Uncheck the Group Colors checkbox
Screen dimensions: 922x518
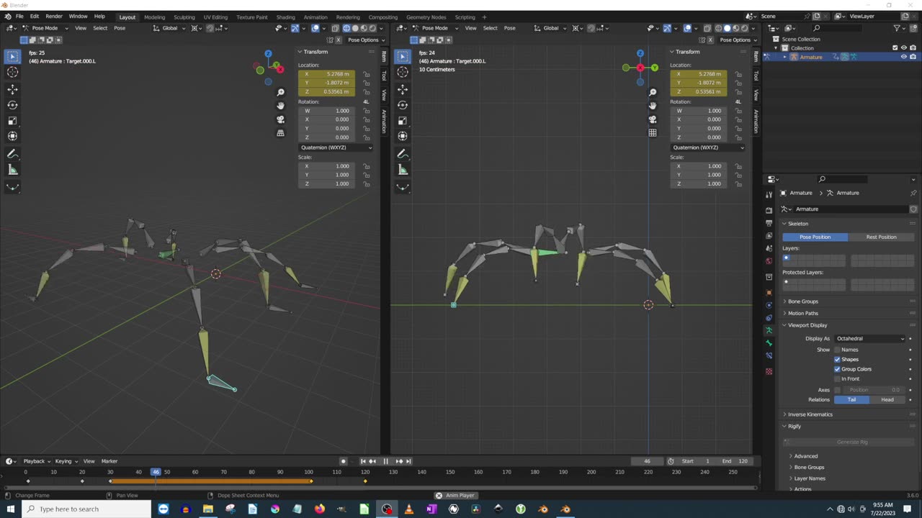[837, 369]
